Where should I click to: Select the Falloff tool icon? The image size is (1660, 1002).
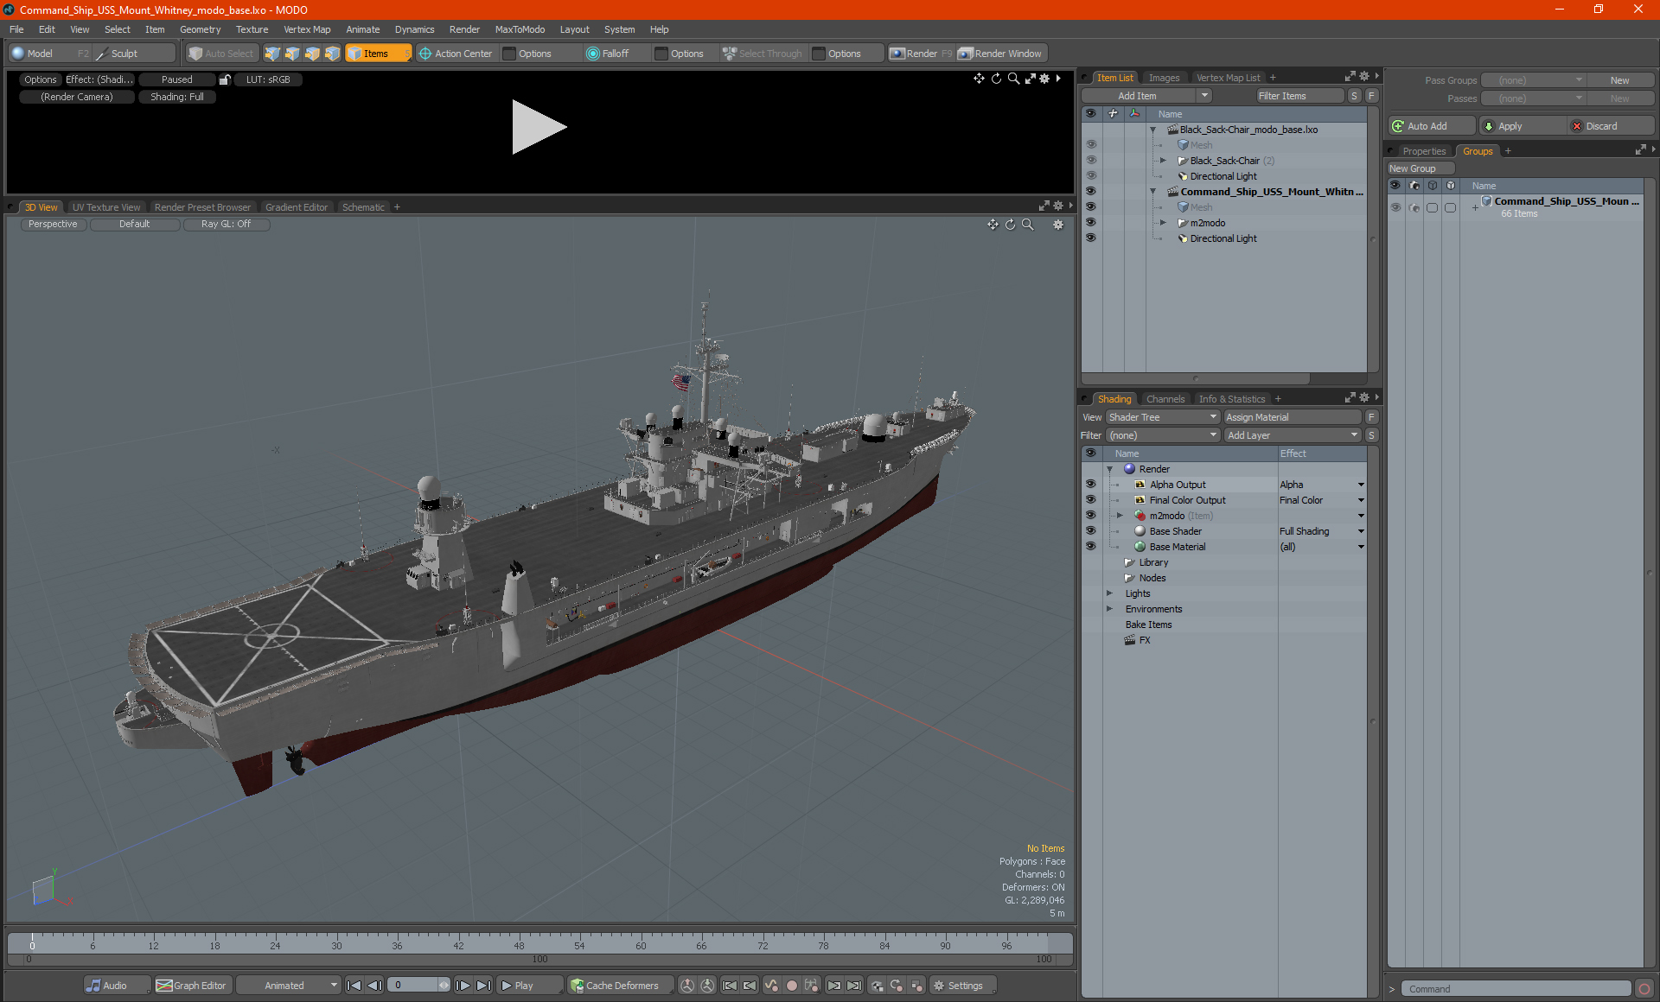coord(592,54)
